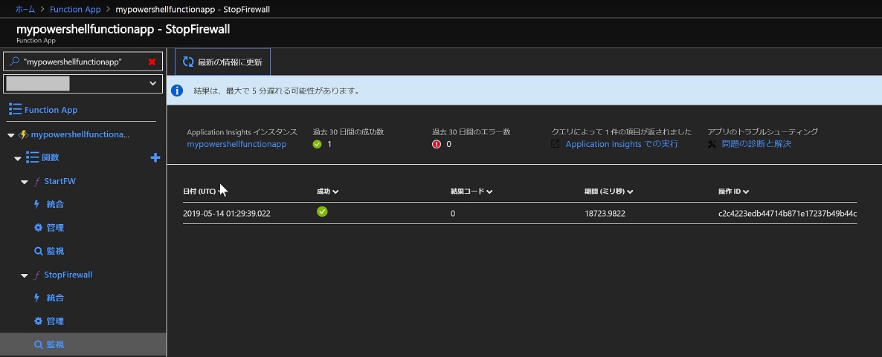Open 管理 under StartFW
The width and height of the screenshot is (882, 357).
pos(55,228)
